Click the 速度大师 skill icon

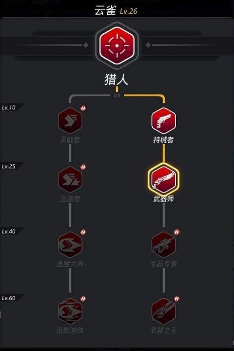70,245
